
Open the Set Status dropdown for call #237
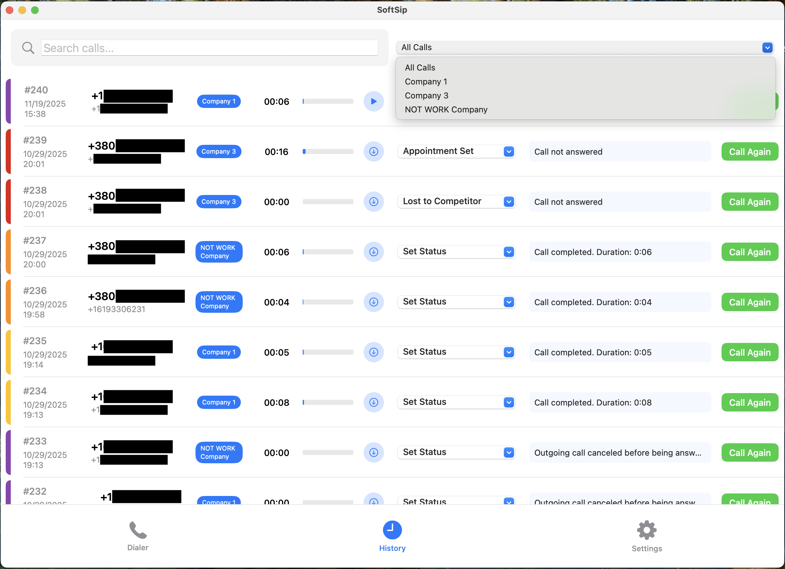456,252
